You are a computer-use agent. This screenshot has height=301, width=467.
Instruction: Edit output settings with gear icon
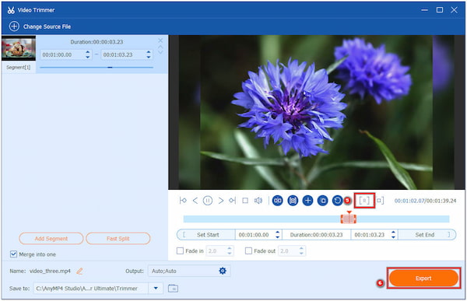click(x=223, y=271)
